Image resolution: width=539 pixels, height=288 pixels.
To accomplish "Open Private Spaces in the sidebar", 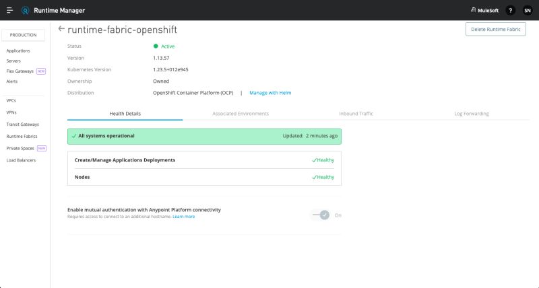I will tap(20, 148).
